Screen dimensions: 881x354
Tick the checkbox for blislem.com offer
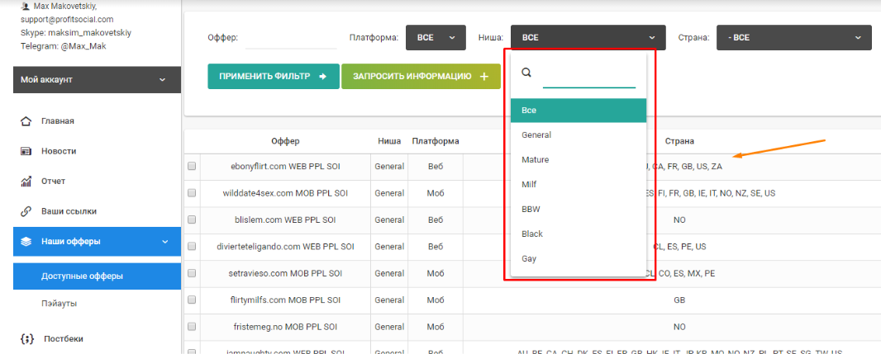(x=192, y=220)
